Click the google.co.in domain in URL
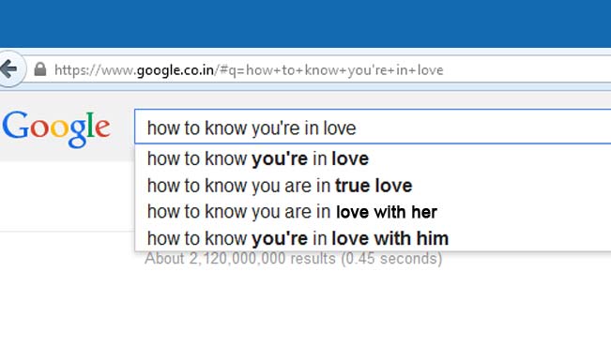Viewport: 611px width, 362px height. pyautogui.click(x=175, y=70)
